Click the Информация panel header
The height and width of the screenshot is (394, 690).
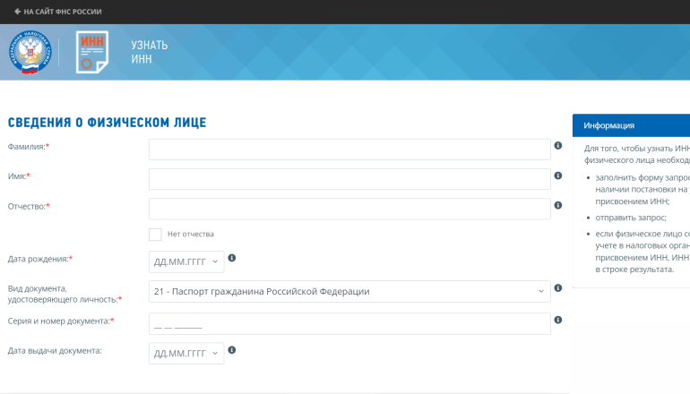(x=631, y=125)
